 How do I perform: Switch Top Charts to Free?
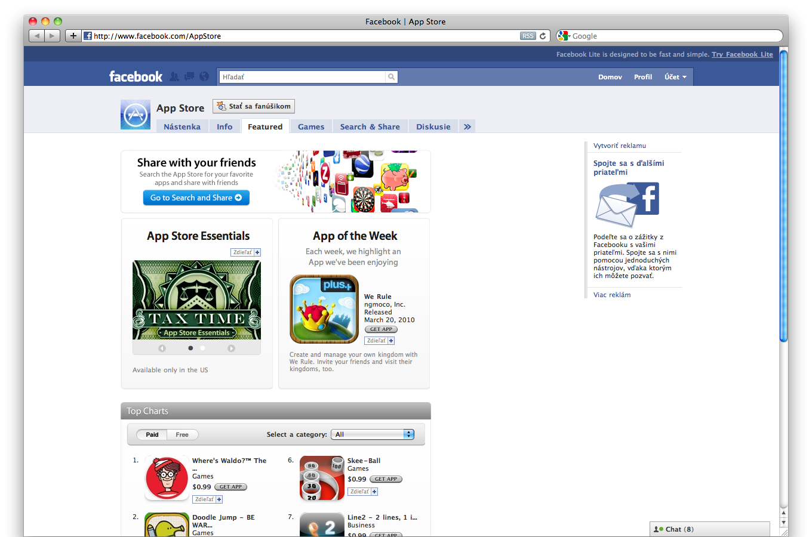pyautogui.click(x=182, y=434)
